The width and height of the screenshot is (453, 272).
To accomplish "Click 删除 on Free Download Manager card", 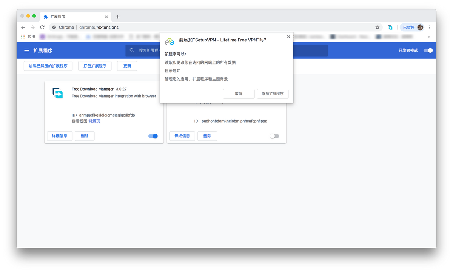I will tap(85, 136).
